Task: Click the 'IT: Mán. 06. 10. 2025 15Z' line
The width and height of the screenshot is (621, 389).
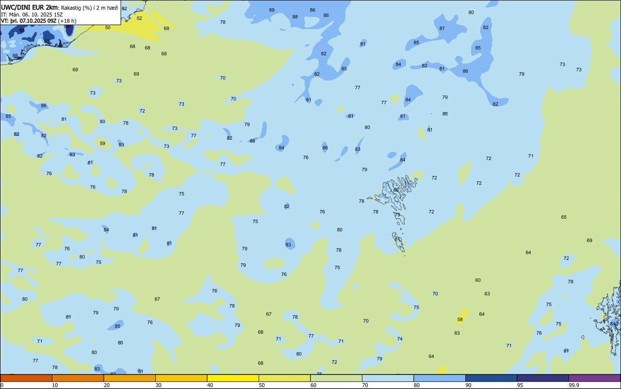Action: pyautogui.click(x=32, y=14)
